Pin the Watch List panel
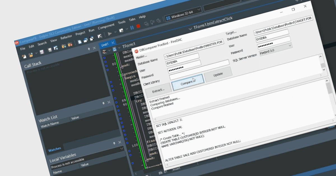The image size is (336, 176). pos(103,103)
